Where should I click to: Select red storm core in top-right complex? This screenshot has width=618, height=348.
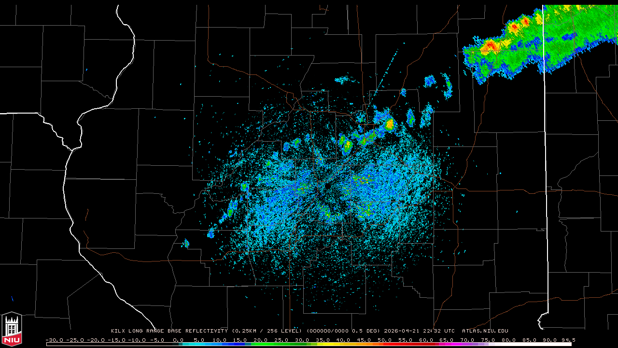[x=492, y=46]
